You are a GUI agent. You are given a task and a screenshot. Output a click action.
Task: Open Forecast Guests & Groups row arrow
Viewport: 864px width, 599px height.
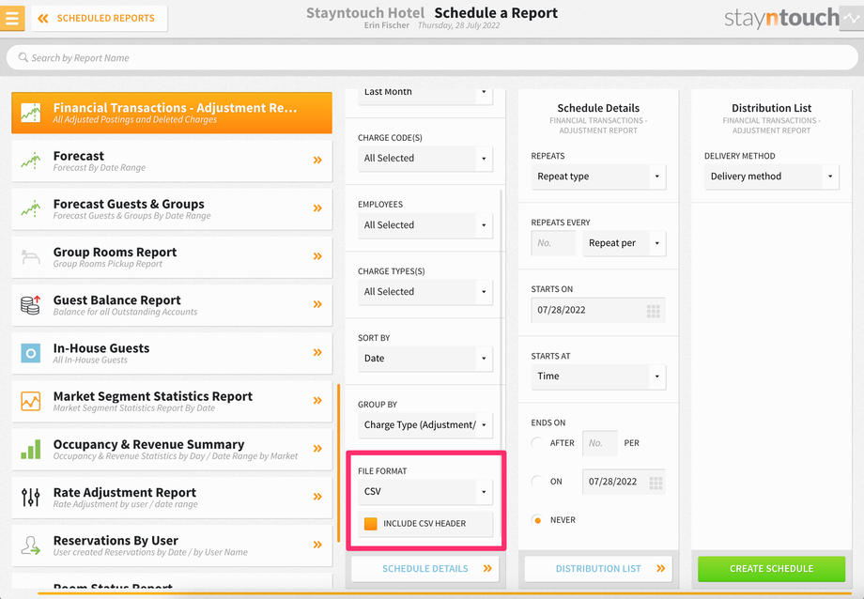317,208
